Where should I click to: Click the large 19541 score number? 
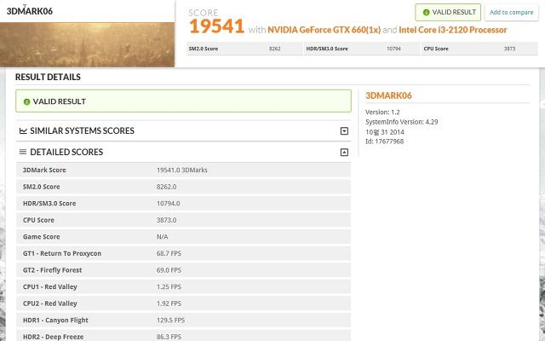[216, 26]
